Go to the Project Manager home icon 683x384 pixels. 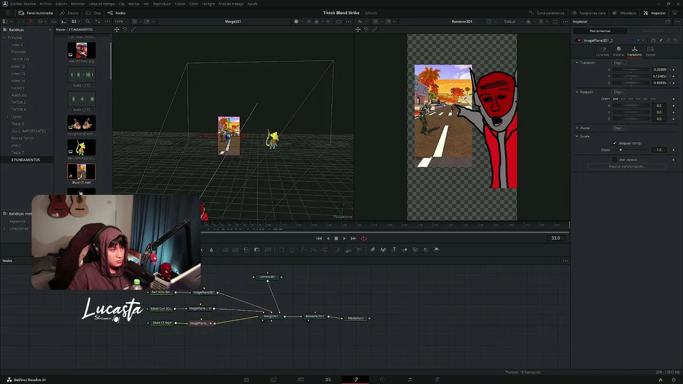pyautogui.click(x=661, y=380)
